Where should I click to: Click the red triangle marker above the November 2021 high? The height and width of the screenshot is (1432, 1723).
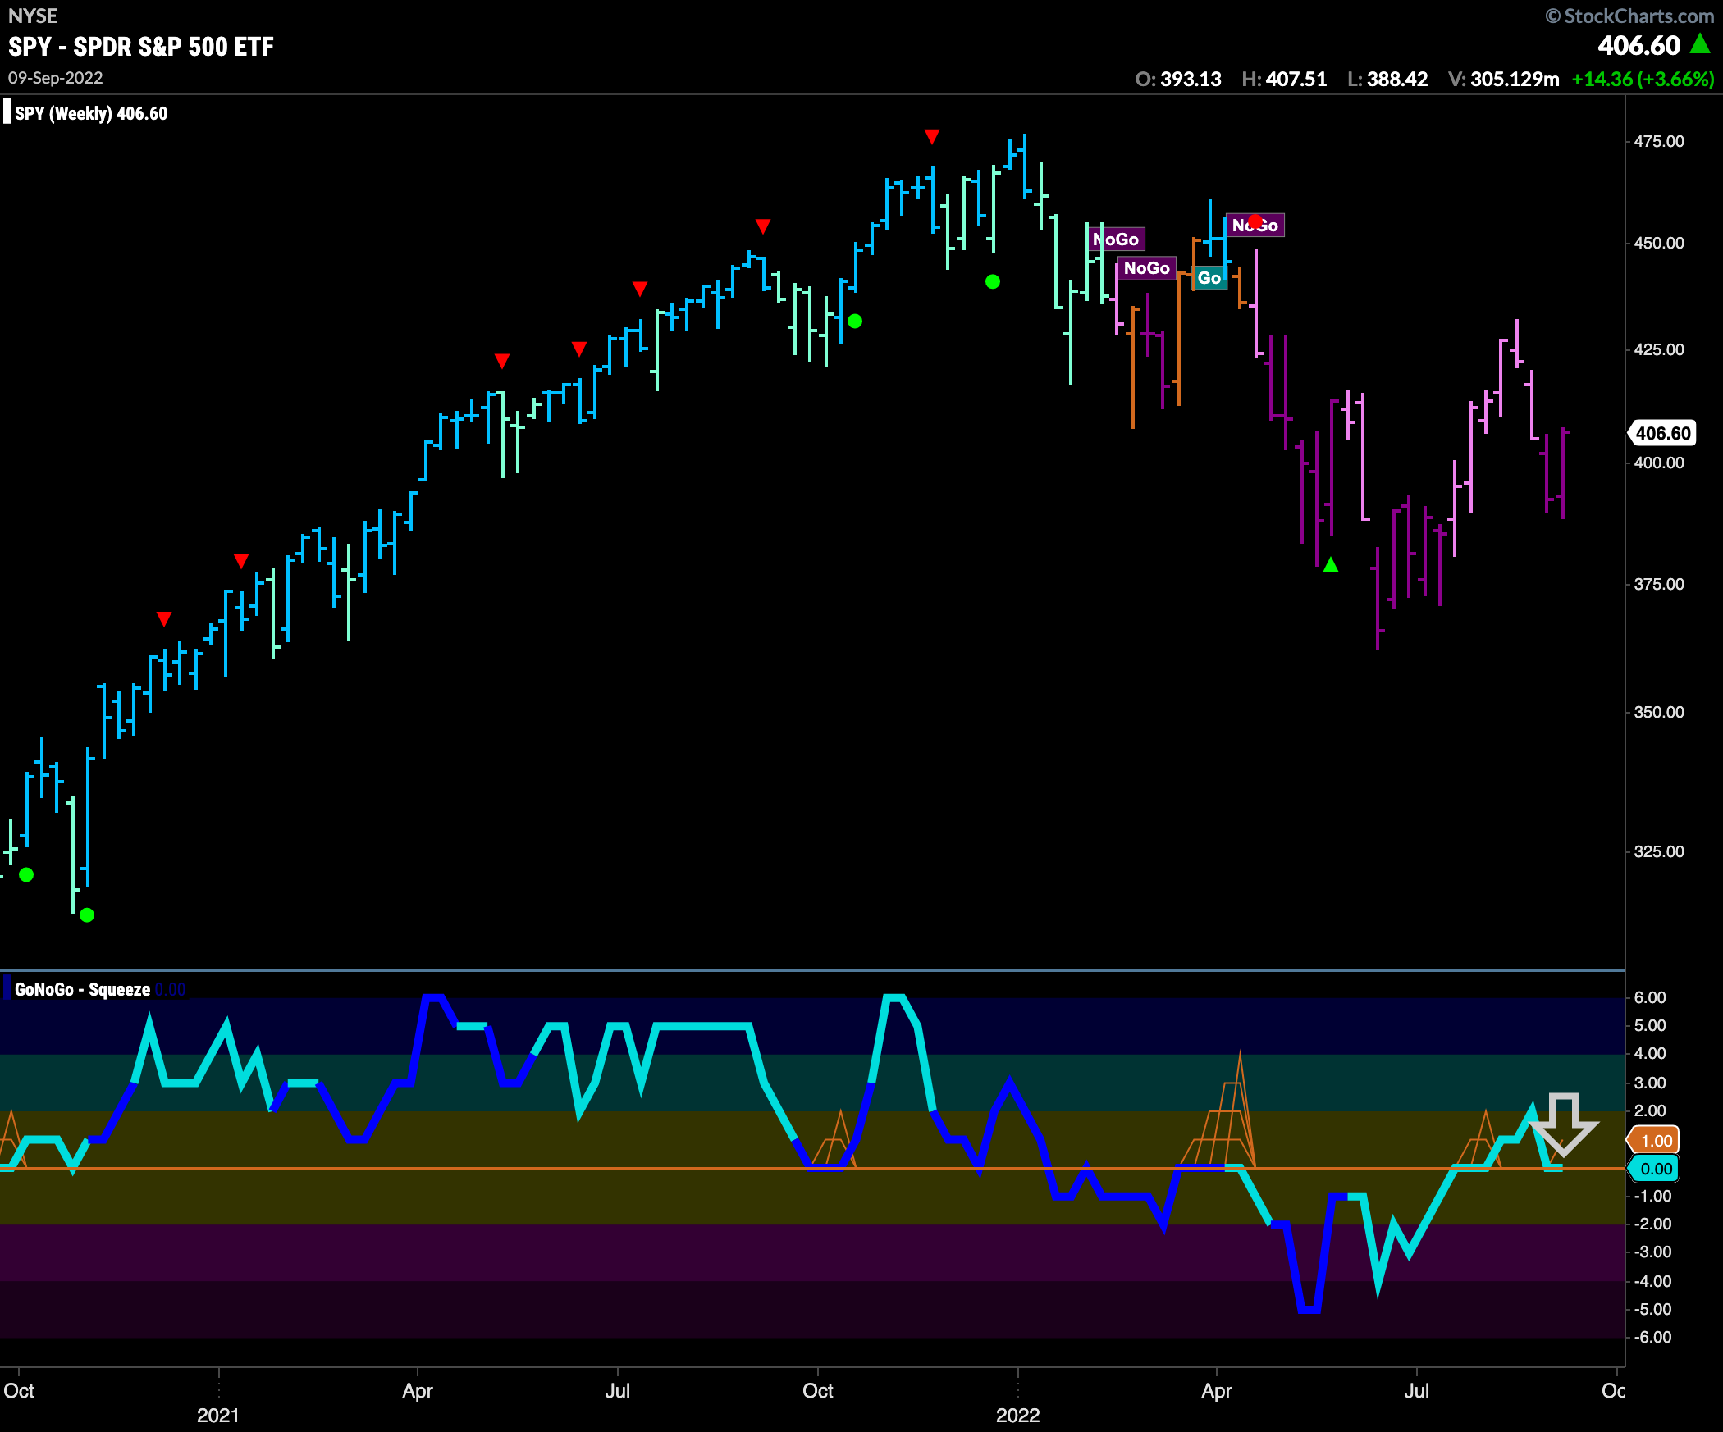click(932, 136)
